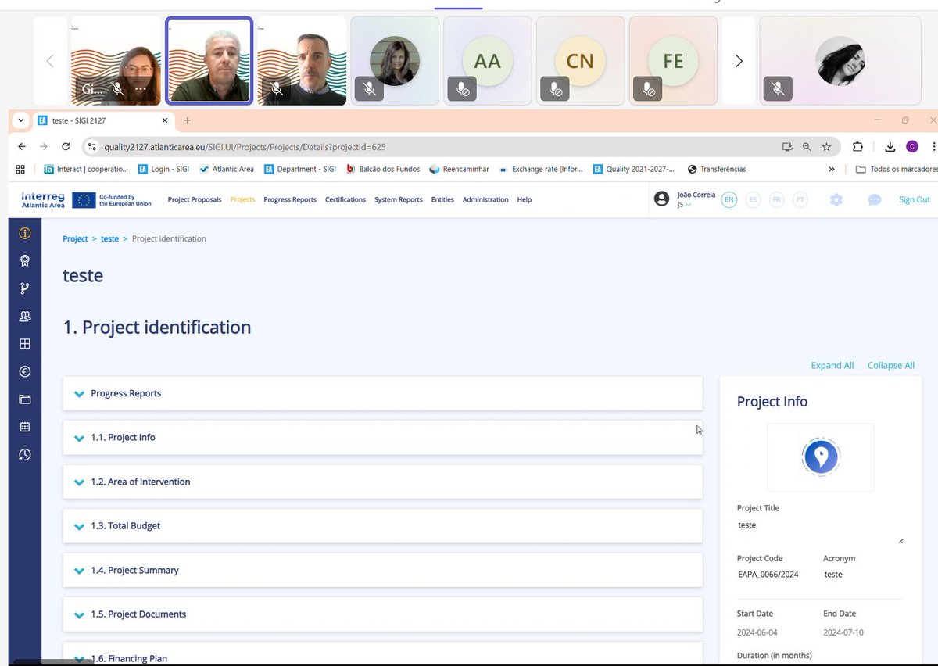Expand the 1.6. Financing Plan section

click(x=383, y=653)
